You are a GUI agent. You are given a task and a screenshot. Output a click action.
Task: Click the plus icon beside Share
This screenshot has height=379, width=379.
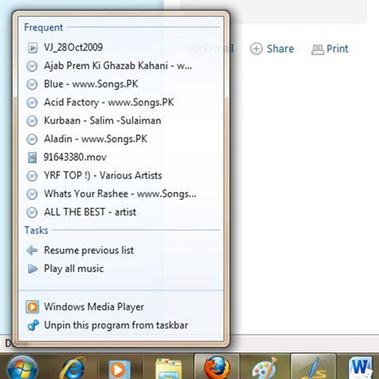coord(256,49)
